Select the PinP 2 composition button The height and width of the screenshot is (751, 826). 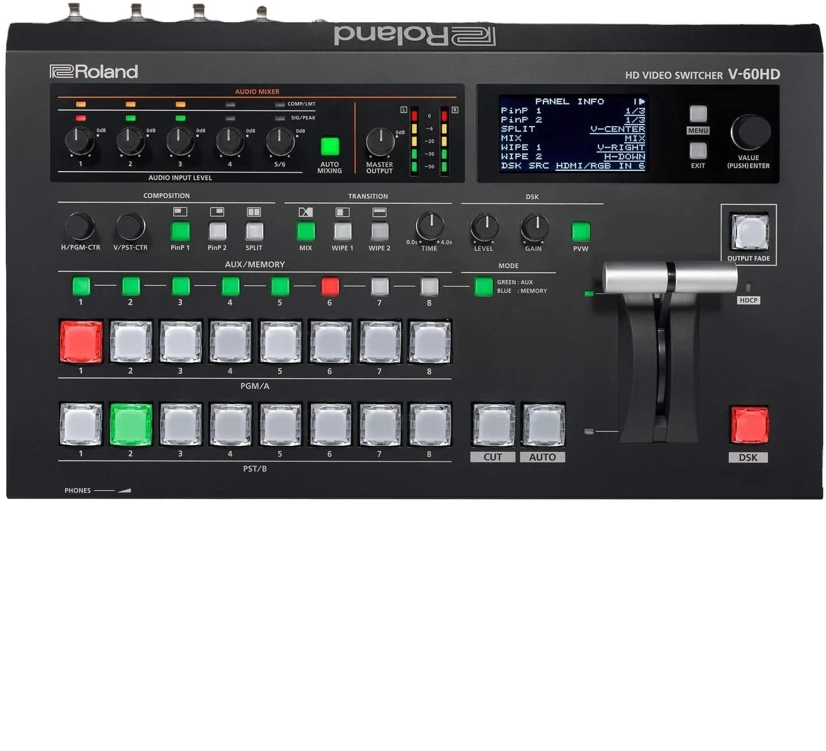(x=217, y=231)
